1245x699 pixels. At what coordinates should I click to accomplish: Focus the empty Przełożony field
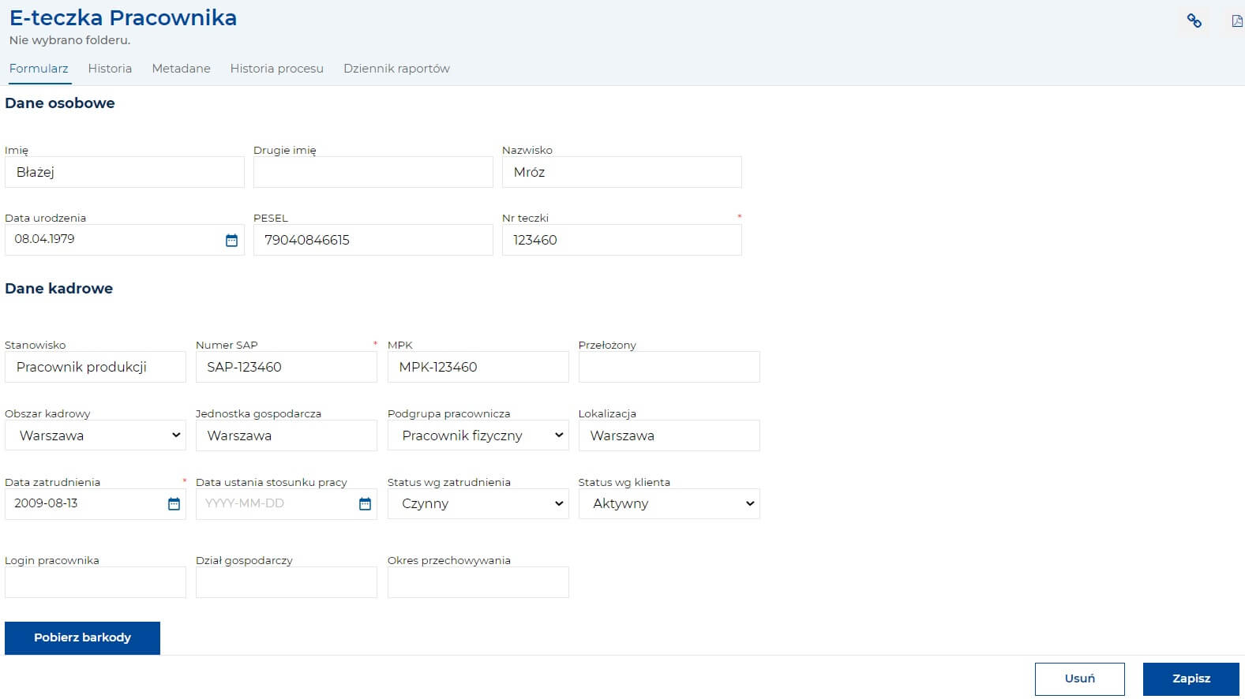669,367
